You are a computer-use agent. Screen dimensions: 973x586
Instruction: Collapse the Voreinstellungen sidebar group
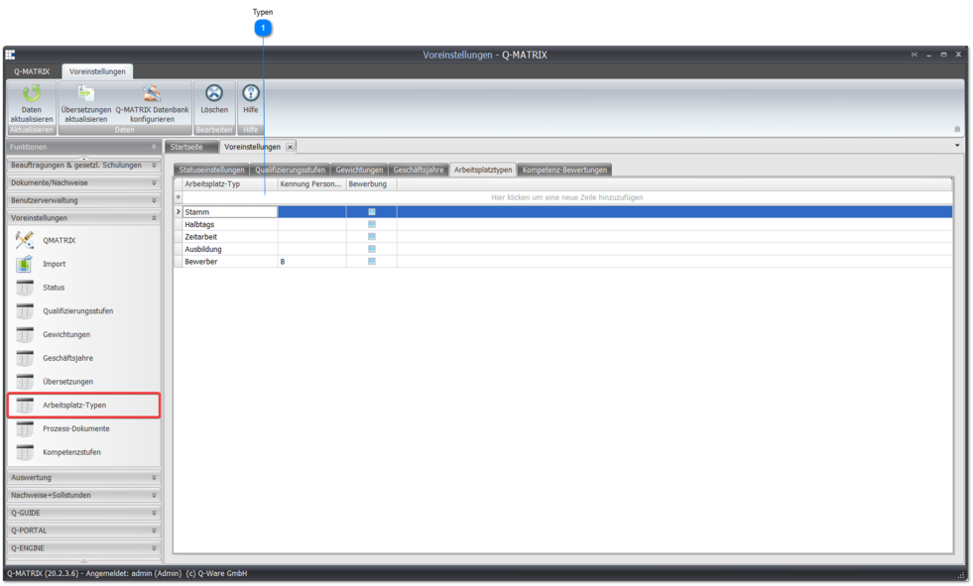(x=154, y=218)
